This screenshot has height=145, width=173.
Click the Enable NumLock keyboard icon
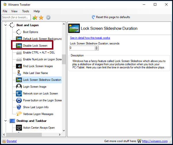point(19,59)
